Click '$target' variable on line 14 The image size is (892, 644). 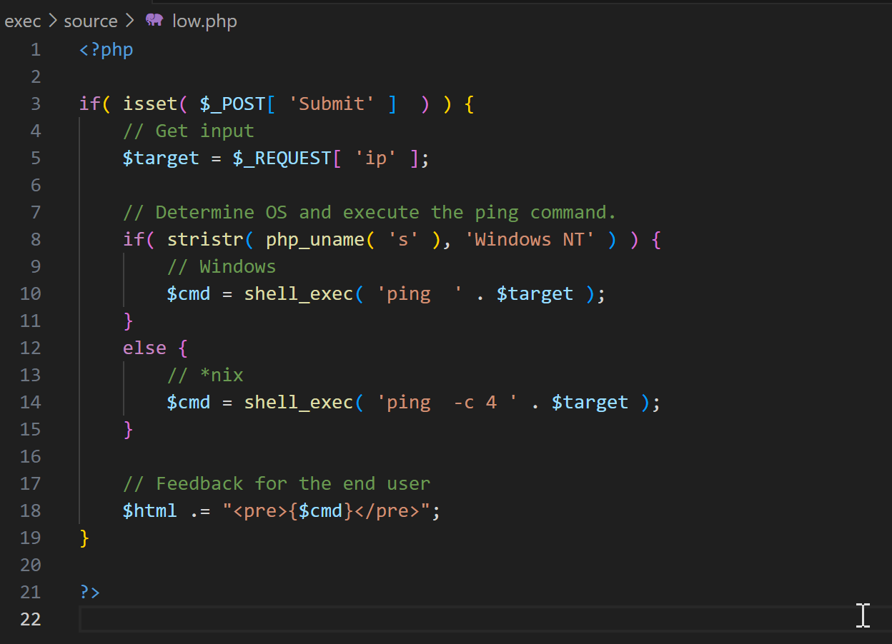pyautogui.click(x=590, y=403)
